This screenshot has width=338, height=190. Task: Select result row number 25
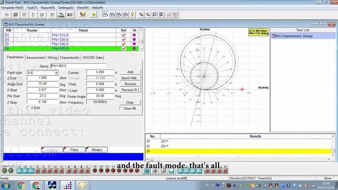pos(238,146)
